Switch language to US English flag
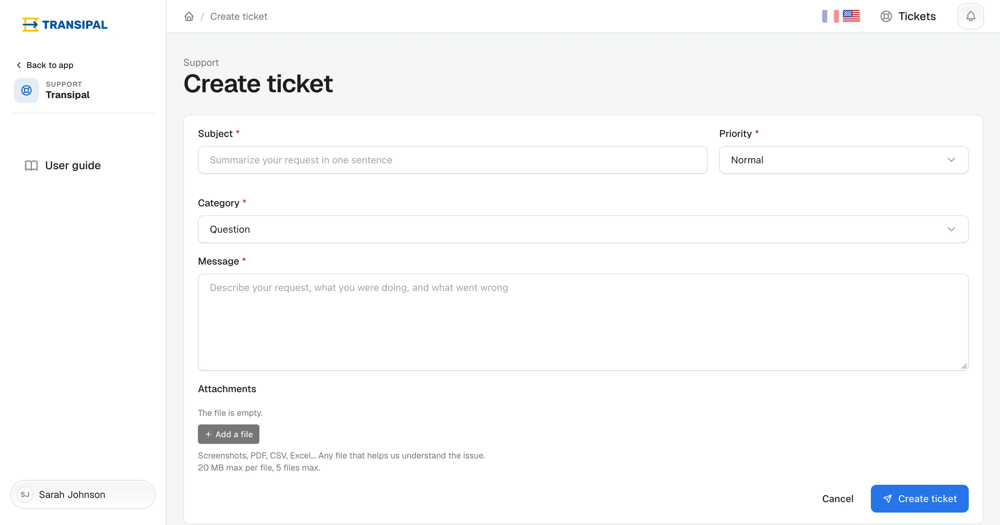The width and height of the screenshot is (1000, 525). point(851,16)
